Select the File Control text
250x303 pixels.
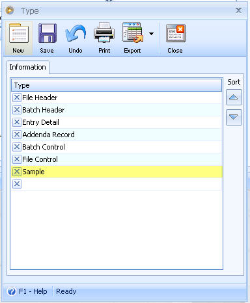pyautogui.click(x=40, y=159)
